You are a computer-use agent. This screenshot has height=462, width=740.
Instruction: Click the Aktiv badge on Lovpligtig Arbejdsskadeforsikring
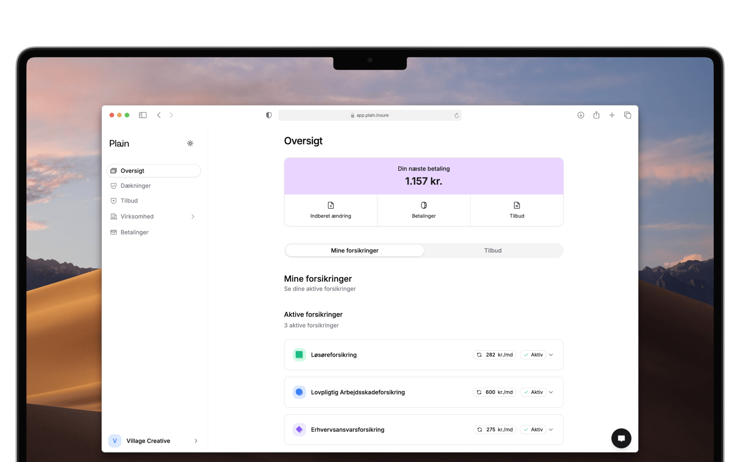[x=533, y=392]
